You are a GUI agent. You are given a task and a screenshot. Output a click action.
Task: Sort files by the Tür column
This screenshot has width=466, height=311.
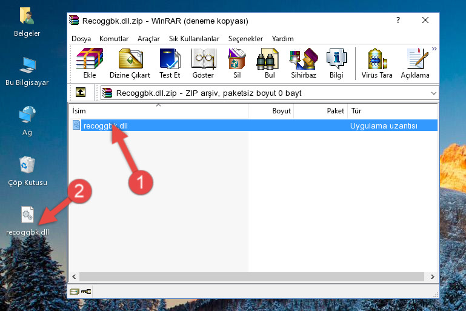coord(392,111)
